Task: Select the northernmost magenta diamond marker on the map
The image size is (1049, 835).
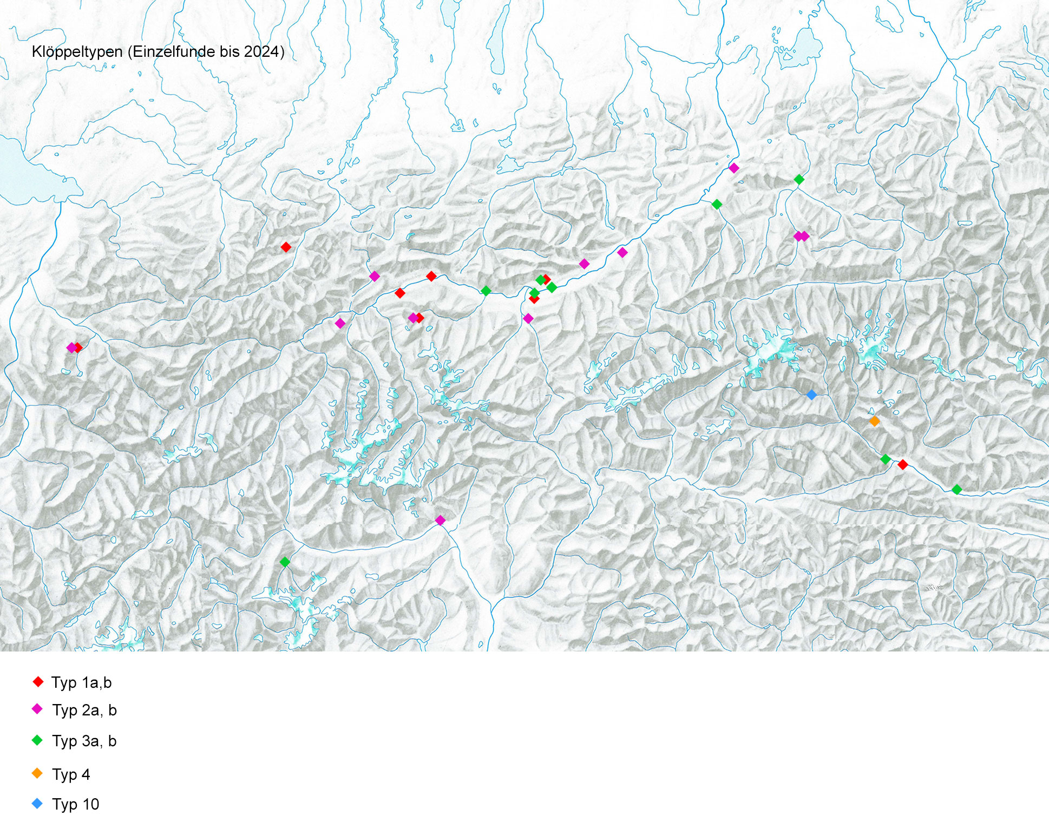Action: coord(734,168)
